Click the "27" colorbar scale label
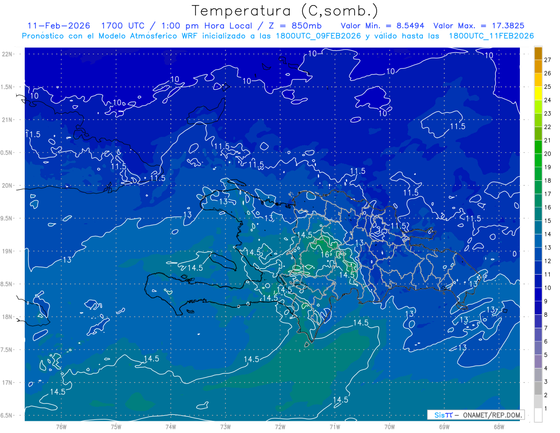Image resolution: width=560 pixels, height=433 pixels. click(548, 60)
